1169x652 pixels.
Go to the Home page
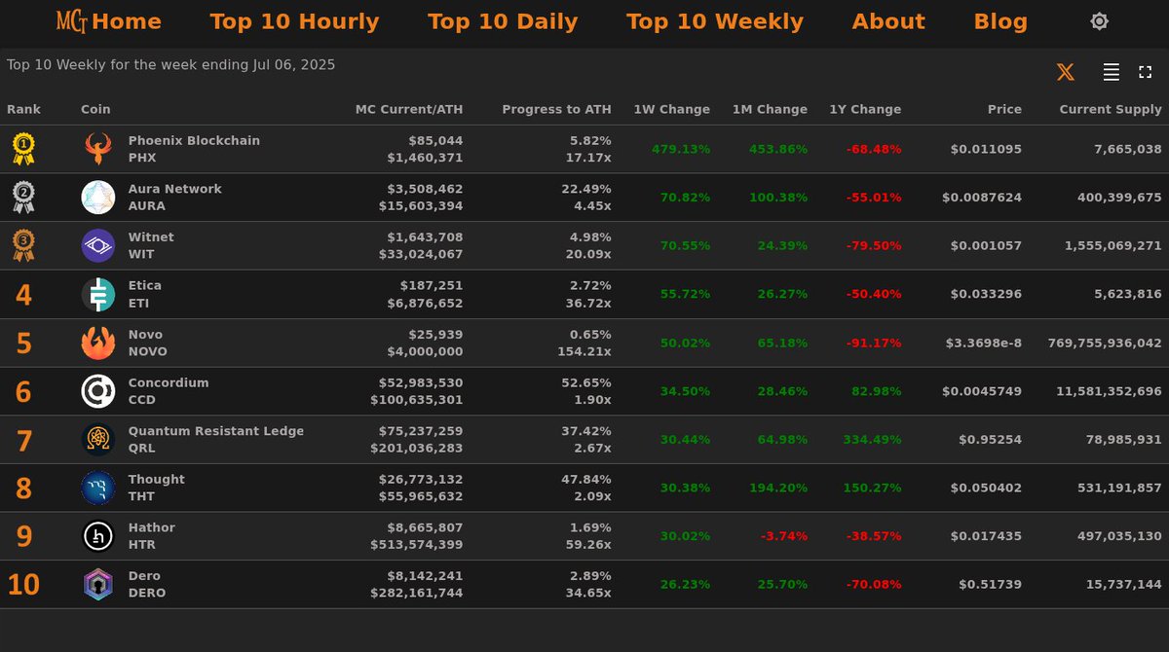[127, 21]
